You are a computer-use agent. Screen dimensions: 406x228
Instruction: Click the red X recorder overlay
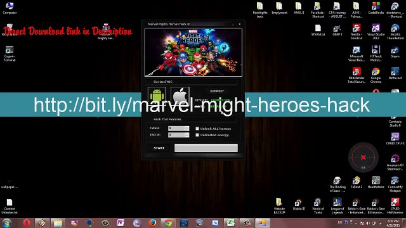(x=363, y=157)
